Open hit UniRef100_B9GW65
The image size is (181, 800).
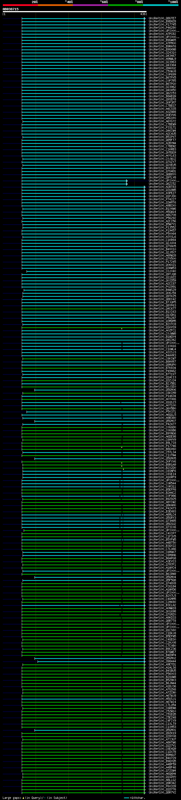tap(162, 40)
